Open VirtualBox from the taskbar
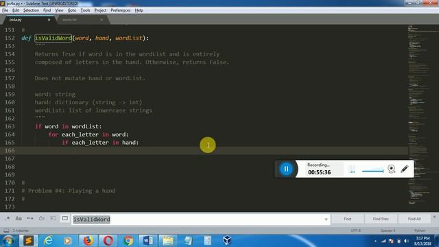Image resolution: width=439 pixels, height=247 pixels. click(x=227, y=241)
